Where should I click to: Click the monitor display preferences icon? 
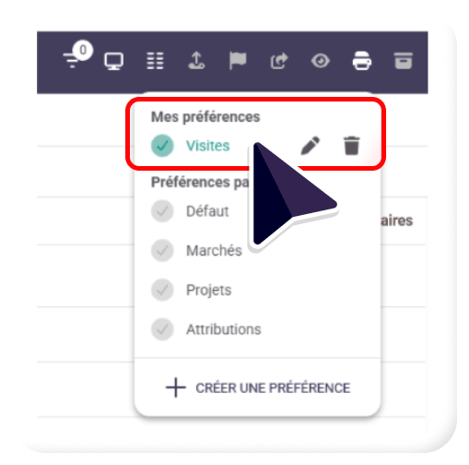pyautogui.click(x=113, y=61)
